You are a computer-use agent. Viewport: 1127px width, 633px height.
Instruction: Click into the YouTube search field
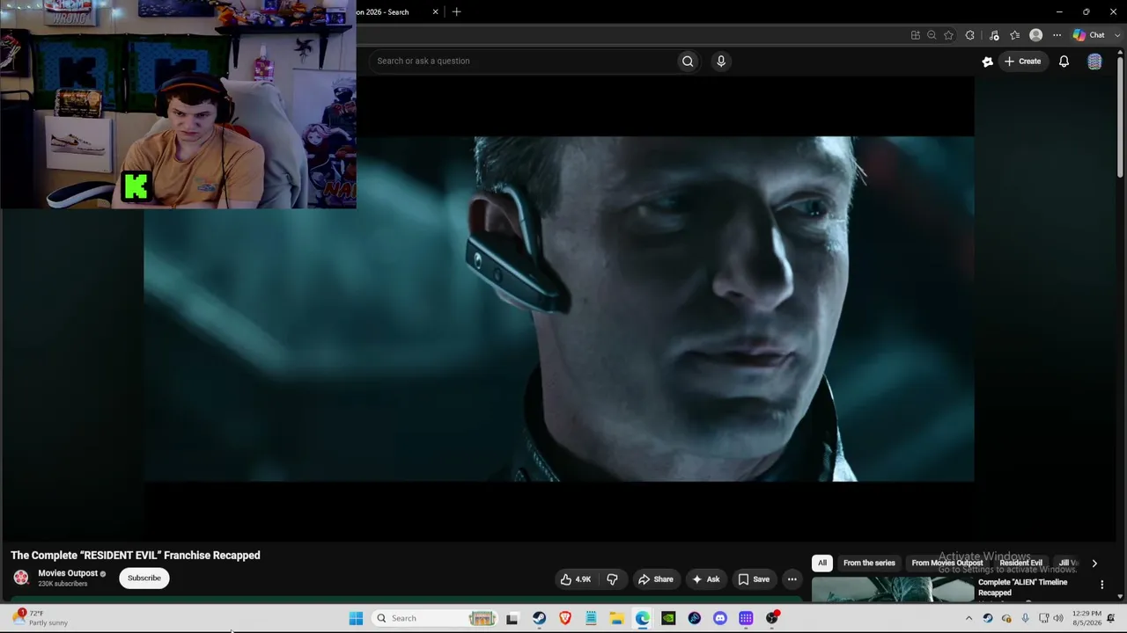click(524, 61)
